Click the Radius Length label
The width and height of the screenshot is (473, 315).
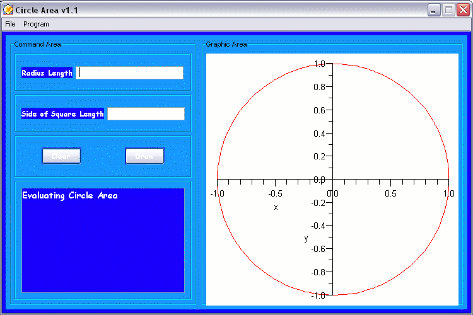(47, 73)
